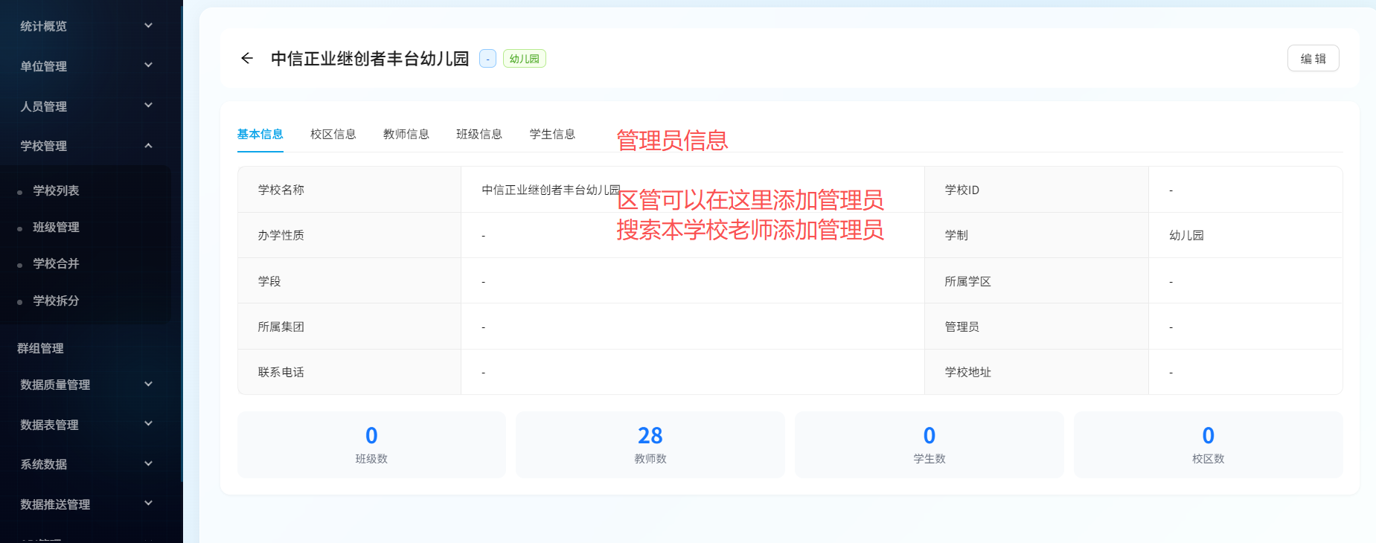1376x543 pixels.
Task: Go to the 学生信息 tab
Action: tap(552, 134)
